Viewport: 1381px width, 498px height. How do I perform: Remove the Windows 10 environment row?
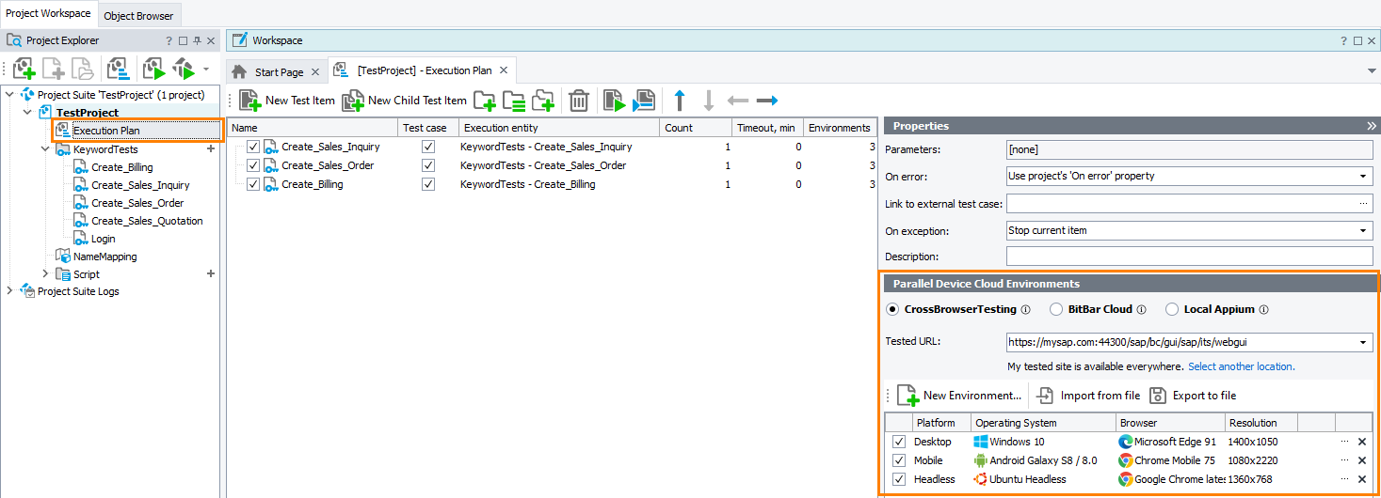pos(1361,442)
